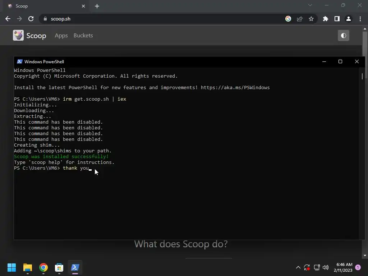Open the Apps page in Scoop navbar
The height and width of the screenshot is (276, 368).
tap(61, 36)
